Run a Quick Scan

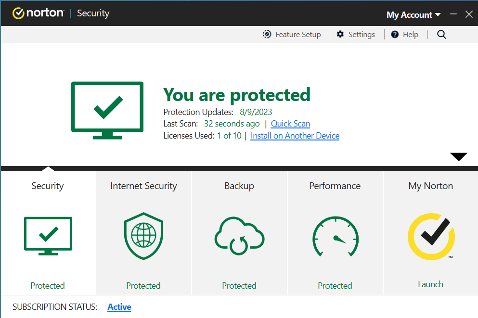coord(290,124)
